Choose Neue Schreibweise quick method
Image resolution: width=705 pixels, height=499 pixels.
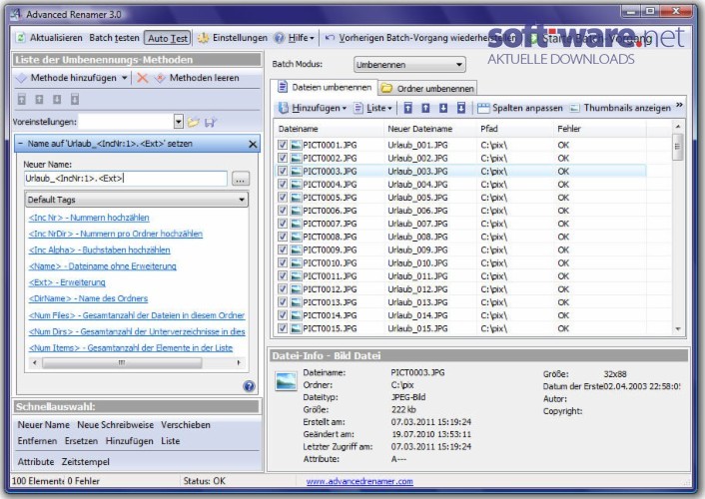click(x=115, y=425)
